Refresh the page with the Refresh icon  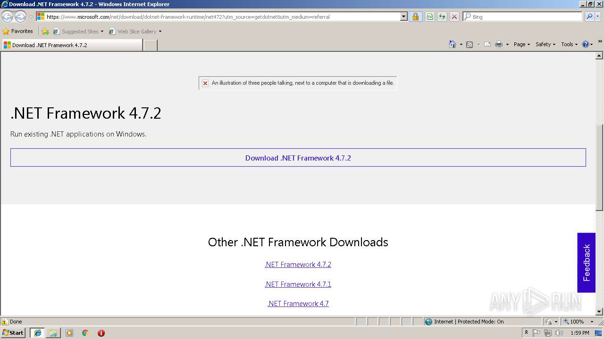tap(442, 16)
